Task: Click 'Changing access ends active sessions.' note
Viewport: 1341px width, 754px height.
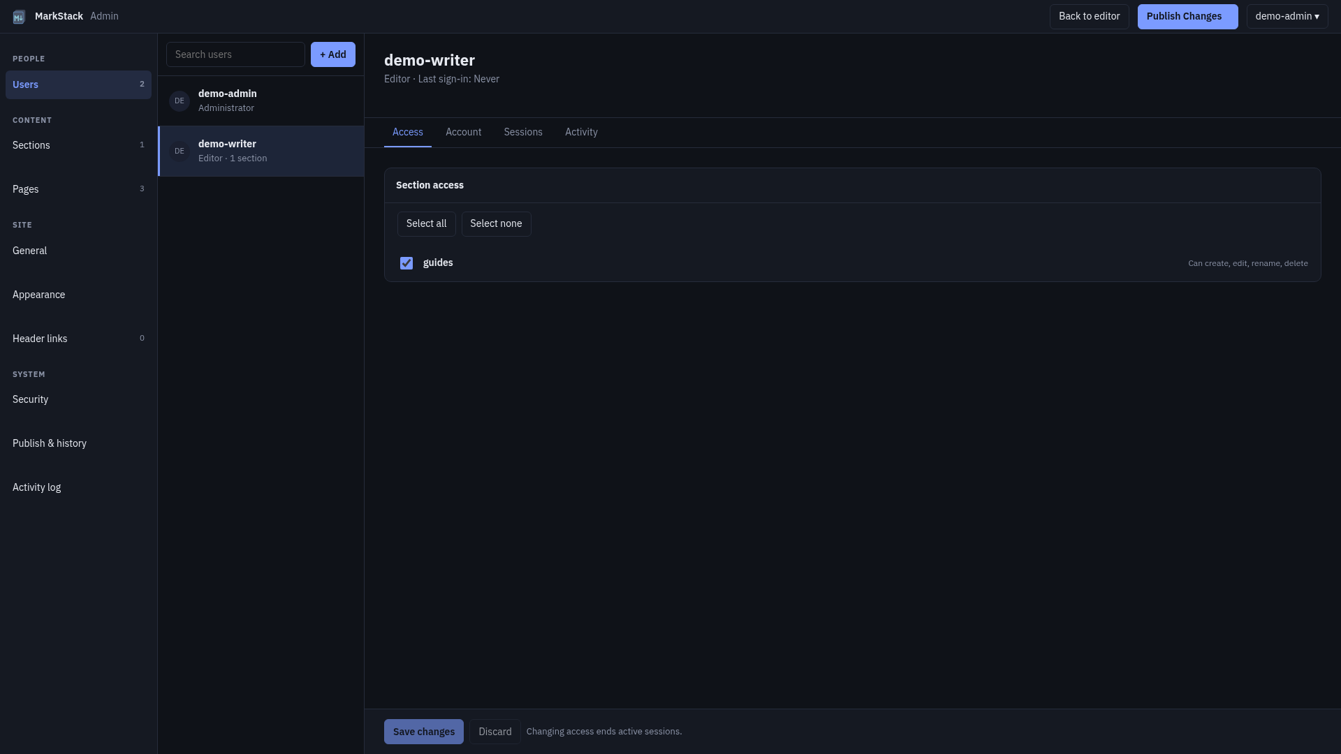Action: coord(604,732)
